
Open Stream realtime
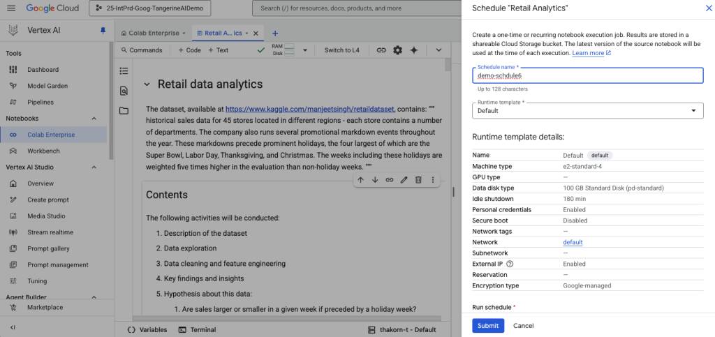tap(50, 232)
